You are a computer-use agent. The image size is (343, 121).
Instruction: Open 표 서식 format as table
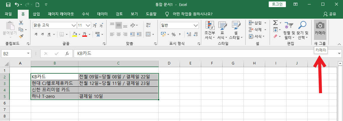coord(223,30)
